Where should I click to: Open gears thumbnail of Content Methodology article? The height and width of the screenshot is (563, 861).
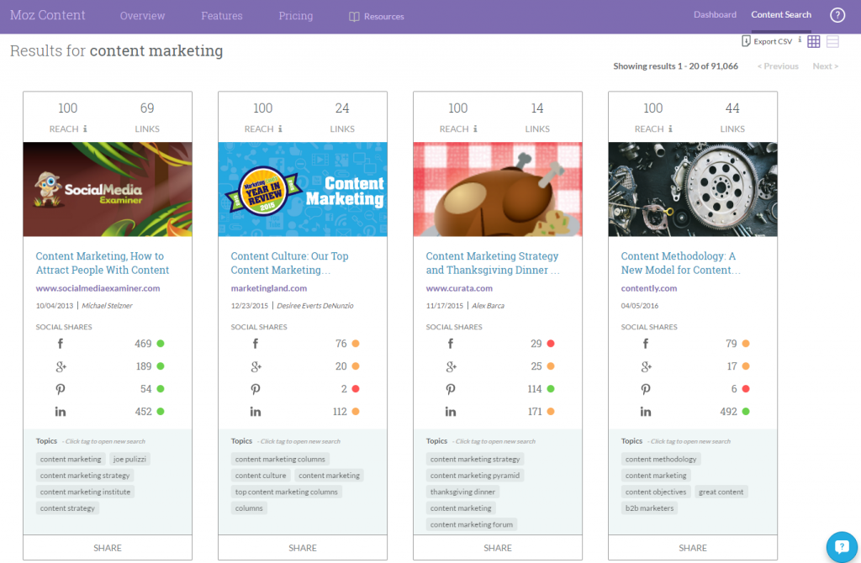click(x=693, y=189)
